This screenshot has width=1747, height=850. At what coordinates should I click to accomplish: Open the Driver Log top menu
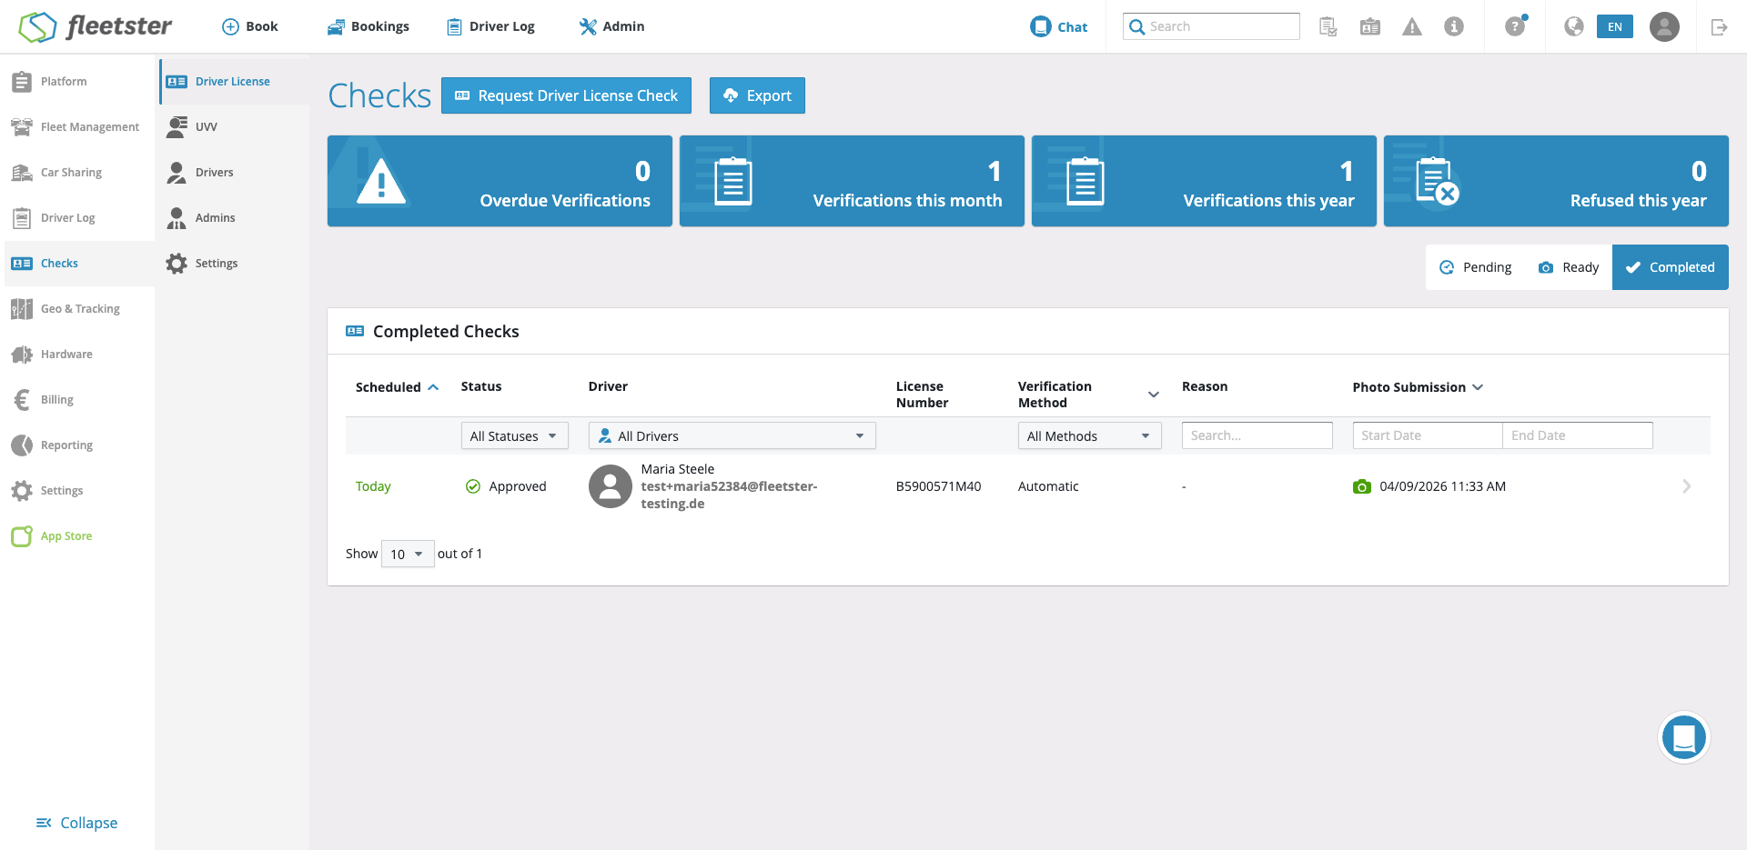pos(490,26)
